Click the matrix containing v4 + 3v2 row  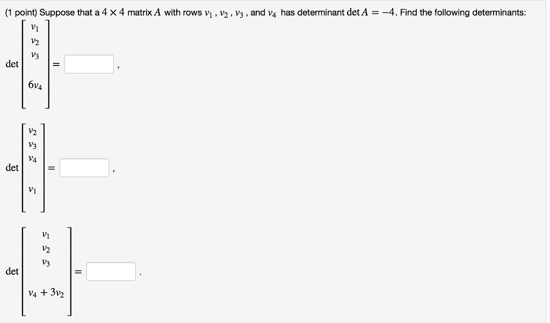tap(47, 271)
